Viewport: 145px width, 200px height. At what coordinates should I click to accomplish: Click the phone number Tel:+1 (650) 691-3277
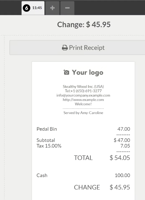83,91
